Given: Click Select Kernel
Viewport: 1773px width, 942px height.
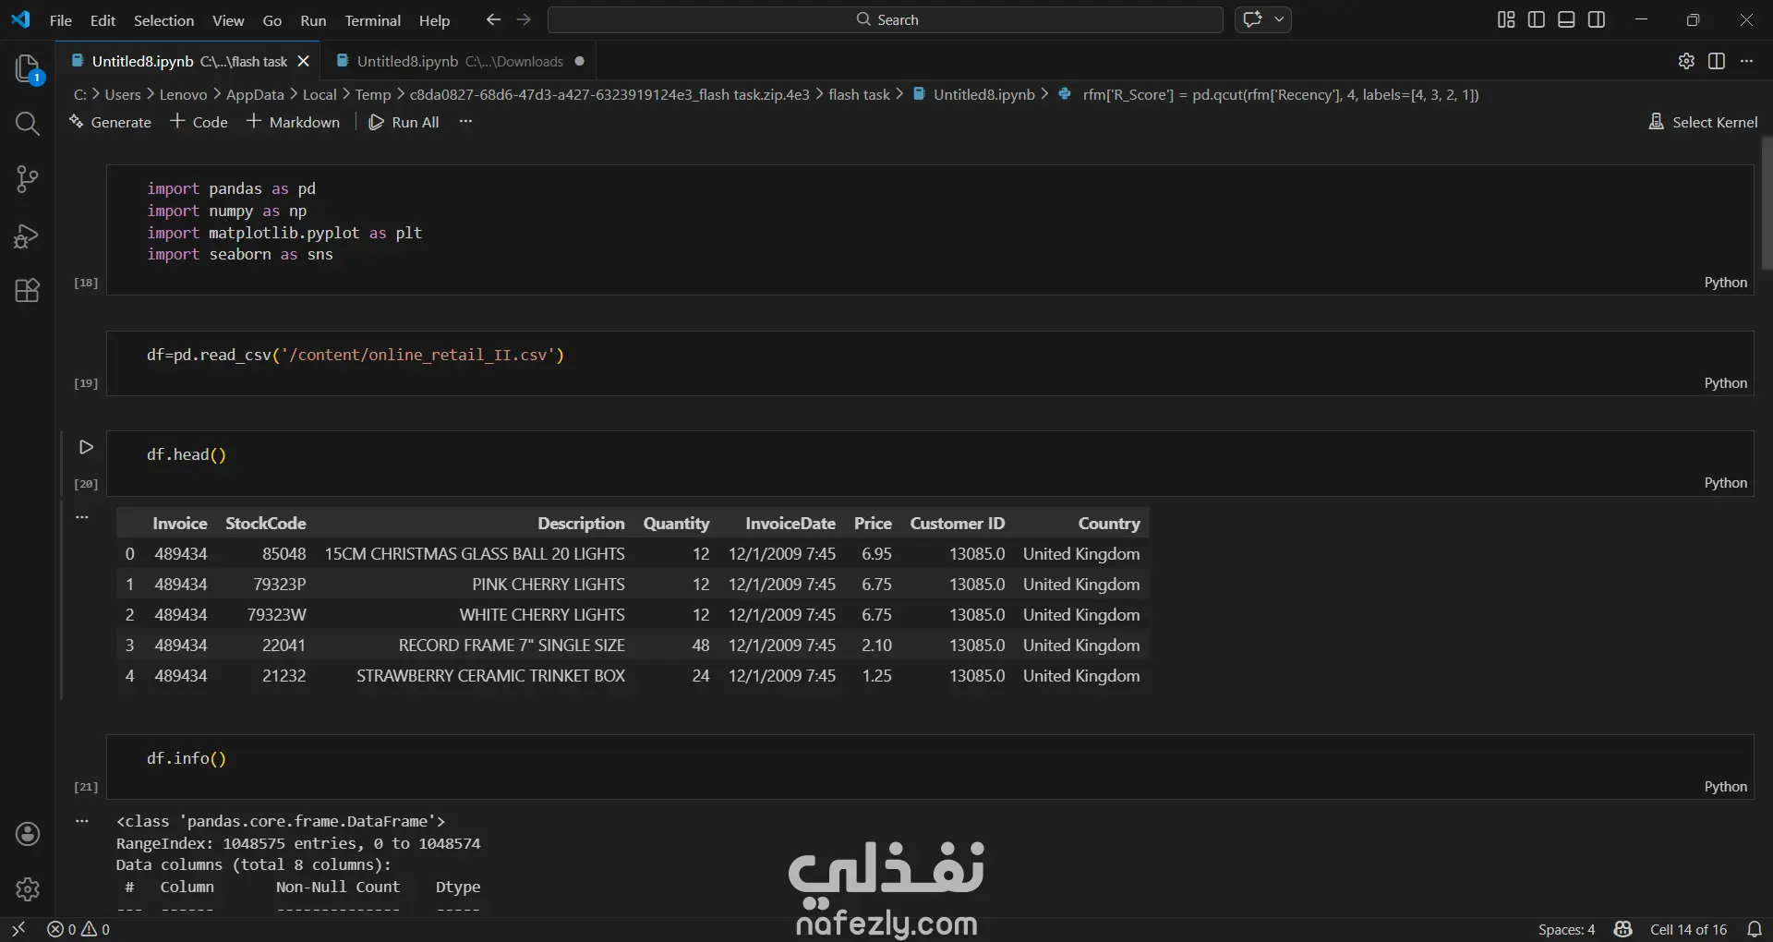Looking at the screenshot, I should [x=1703, y=122].
